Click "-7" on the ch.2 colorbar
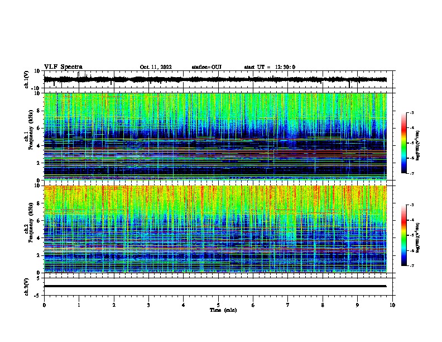Image resolution: width=442 pixels, height=342 pixels. click(x=412, y=265)
